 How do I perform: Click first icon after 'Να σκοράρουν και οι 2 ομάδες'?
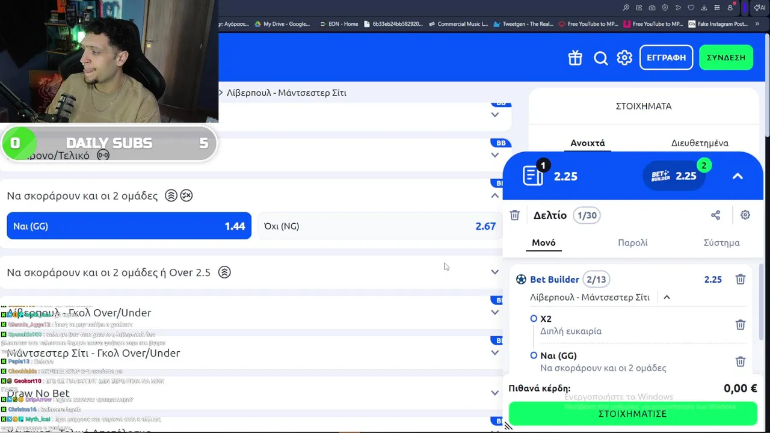171,195
